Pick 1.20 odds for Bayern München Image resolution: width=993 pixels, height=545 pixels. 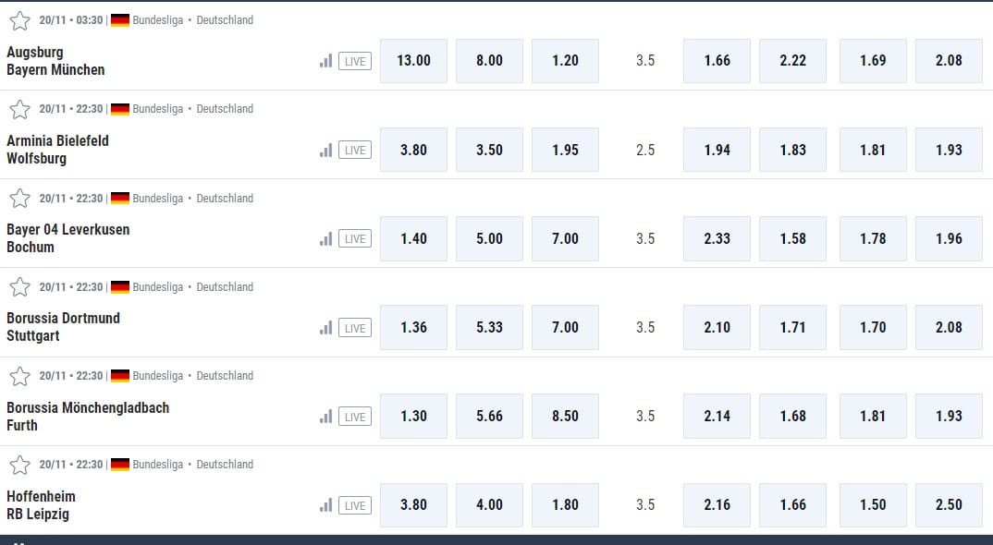(565, 61)
